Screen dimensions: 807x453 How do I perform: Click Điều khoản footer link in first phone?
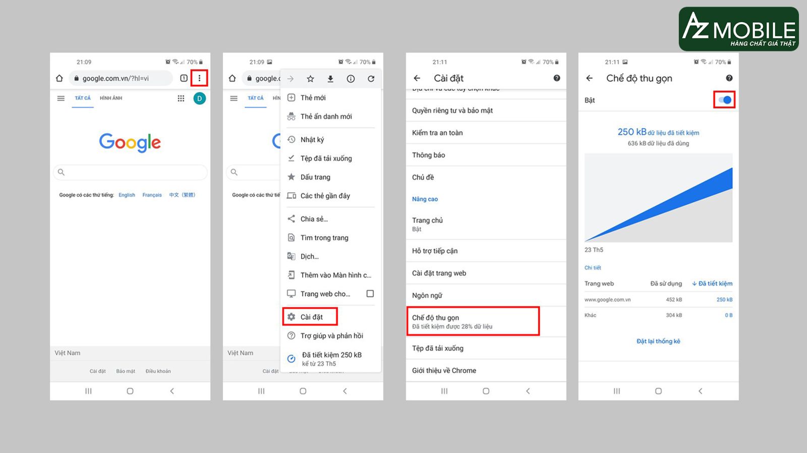[x=158, y=371]
